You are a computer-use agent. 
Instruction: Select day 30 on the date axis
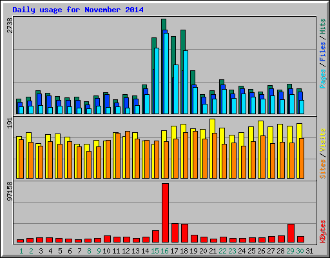300,251
